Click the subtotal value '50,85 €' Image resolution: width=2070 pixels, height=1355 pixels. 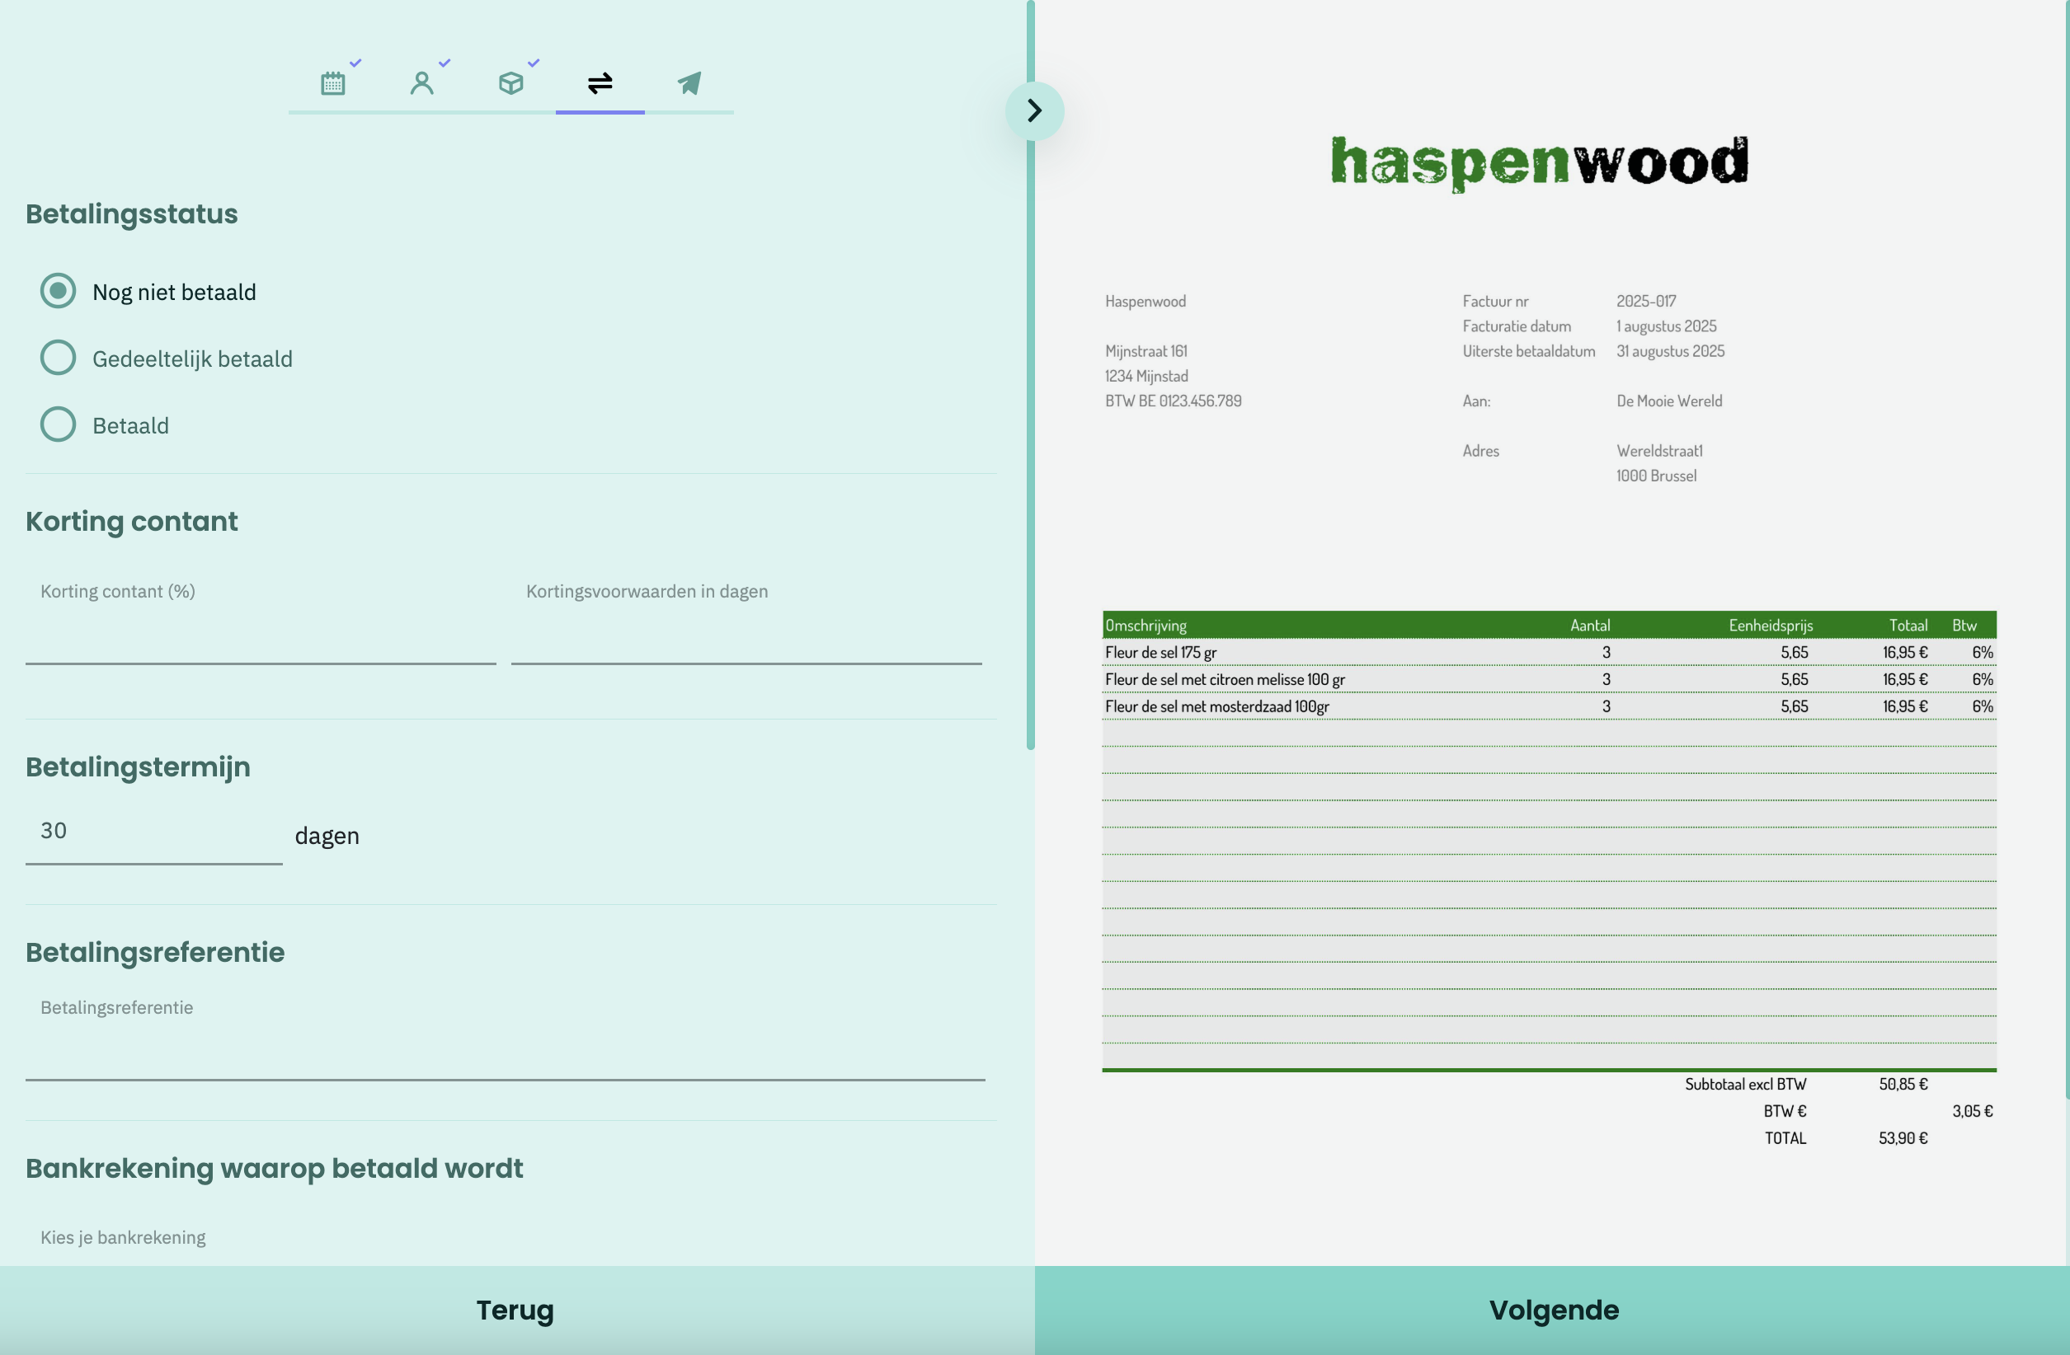click(x=1903, y=1085)
